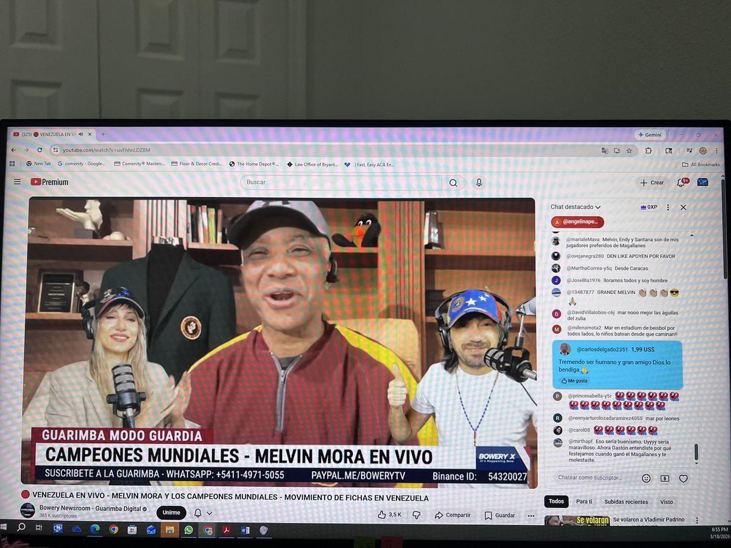The width and height of the screenshot is (731, 548).
Task: Select the Visto filter chip
Action: (666, 502)
